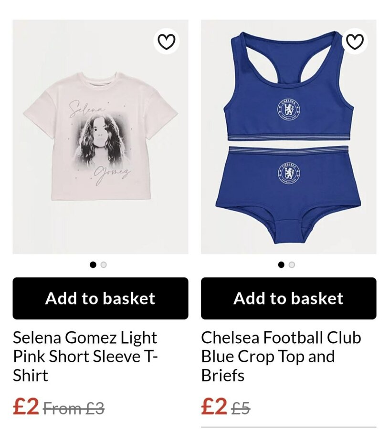
Task: Click the Chelsea badge on the blue crop top
Action: pyautogui.click(x=289, y=110)
